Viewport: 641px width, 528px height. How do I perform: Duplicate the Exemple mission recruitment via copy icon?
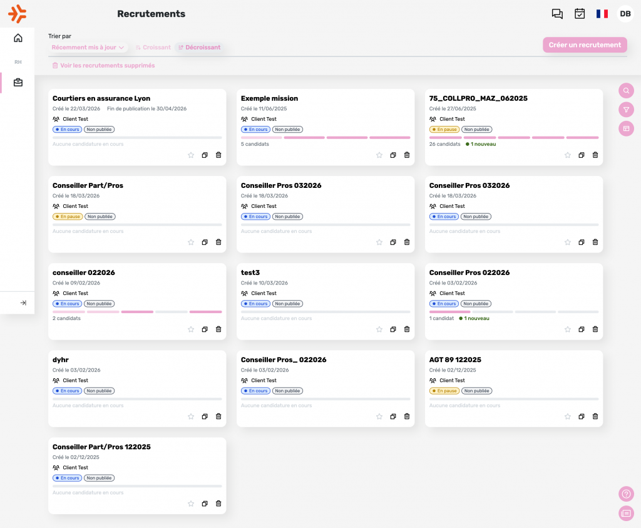393,155
